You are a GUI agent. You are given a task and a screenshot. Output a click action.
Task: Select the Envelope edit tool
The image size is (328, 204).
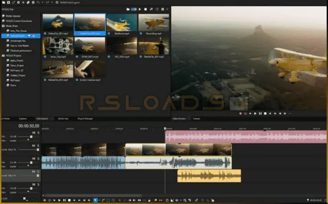(x=104, y=200)
